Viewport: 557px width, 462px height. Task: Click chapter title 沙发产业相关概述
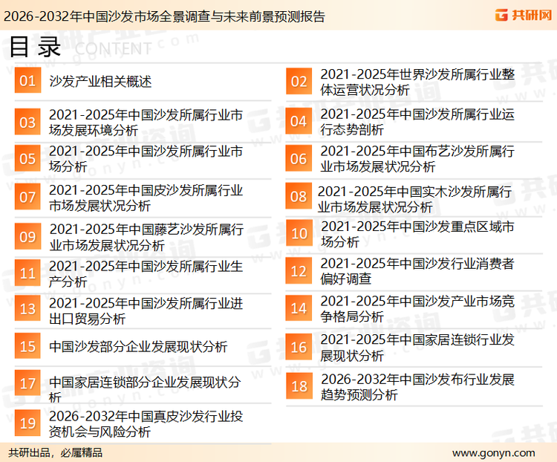pos(100,82)
